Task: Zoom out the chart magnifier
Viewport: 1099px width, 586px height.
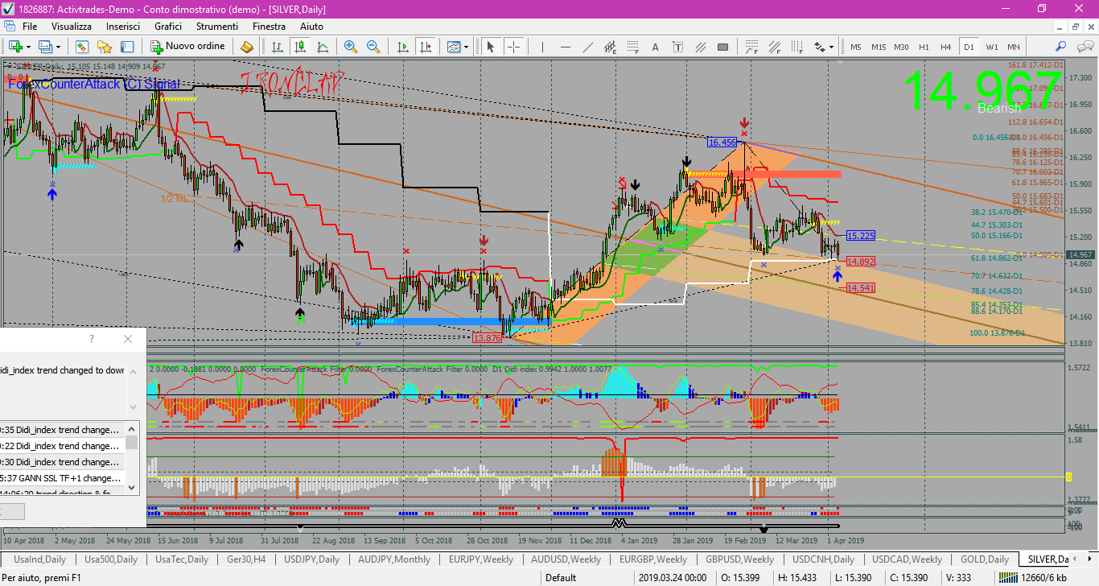Action: point(373,47)
